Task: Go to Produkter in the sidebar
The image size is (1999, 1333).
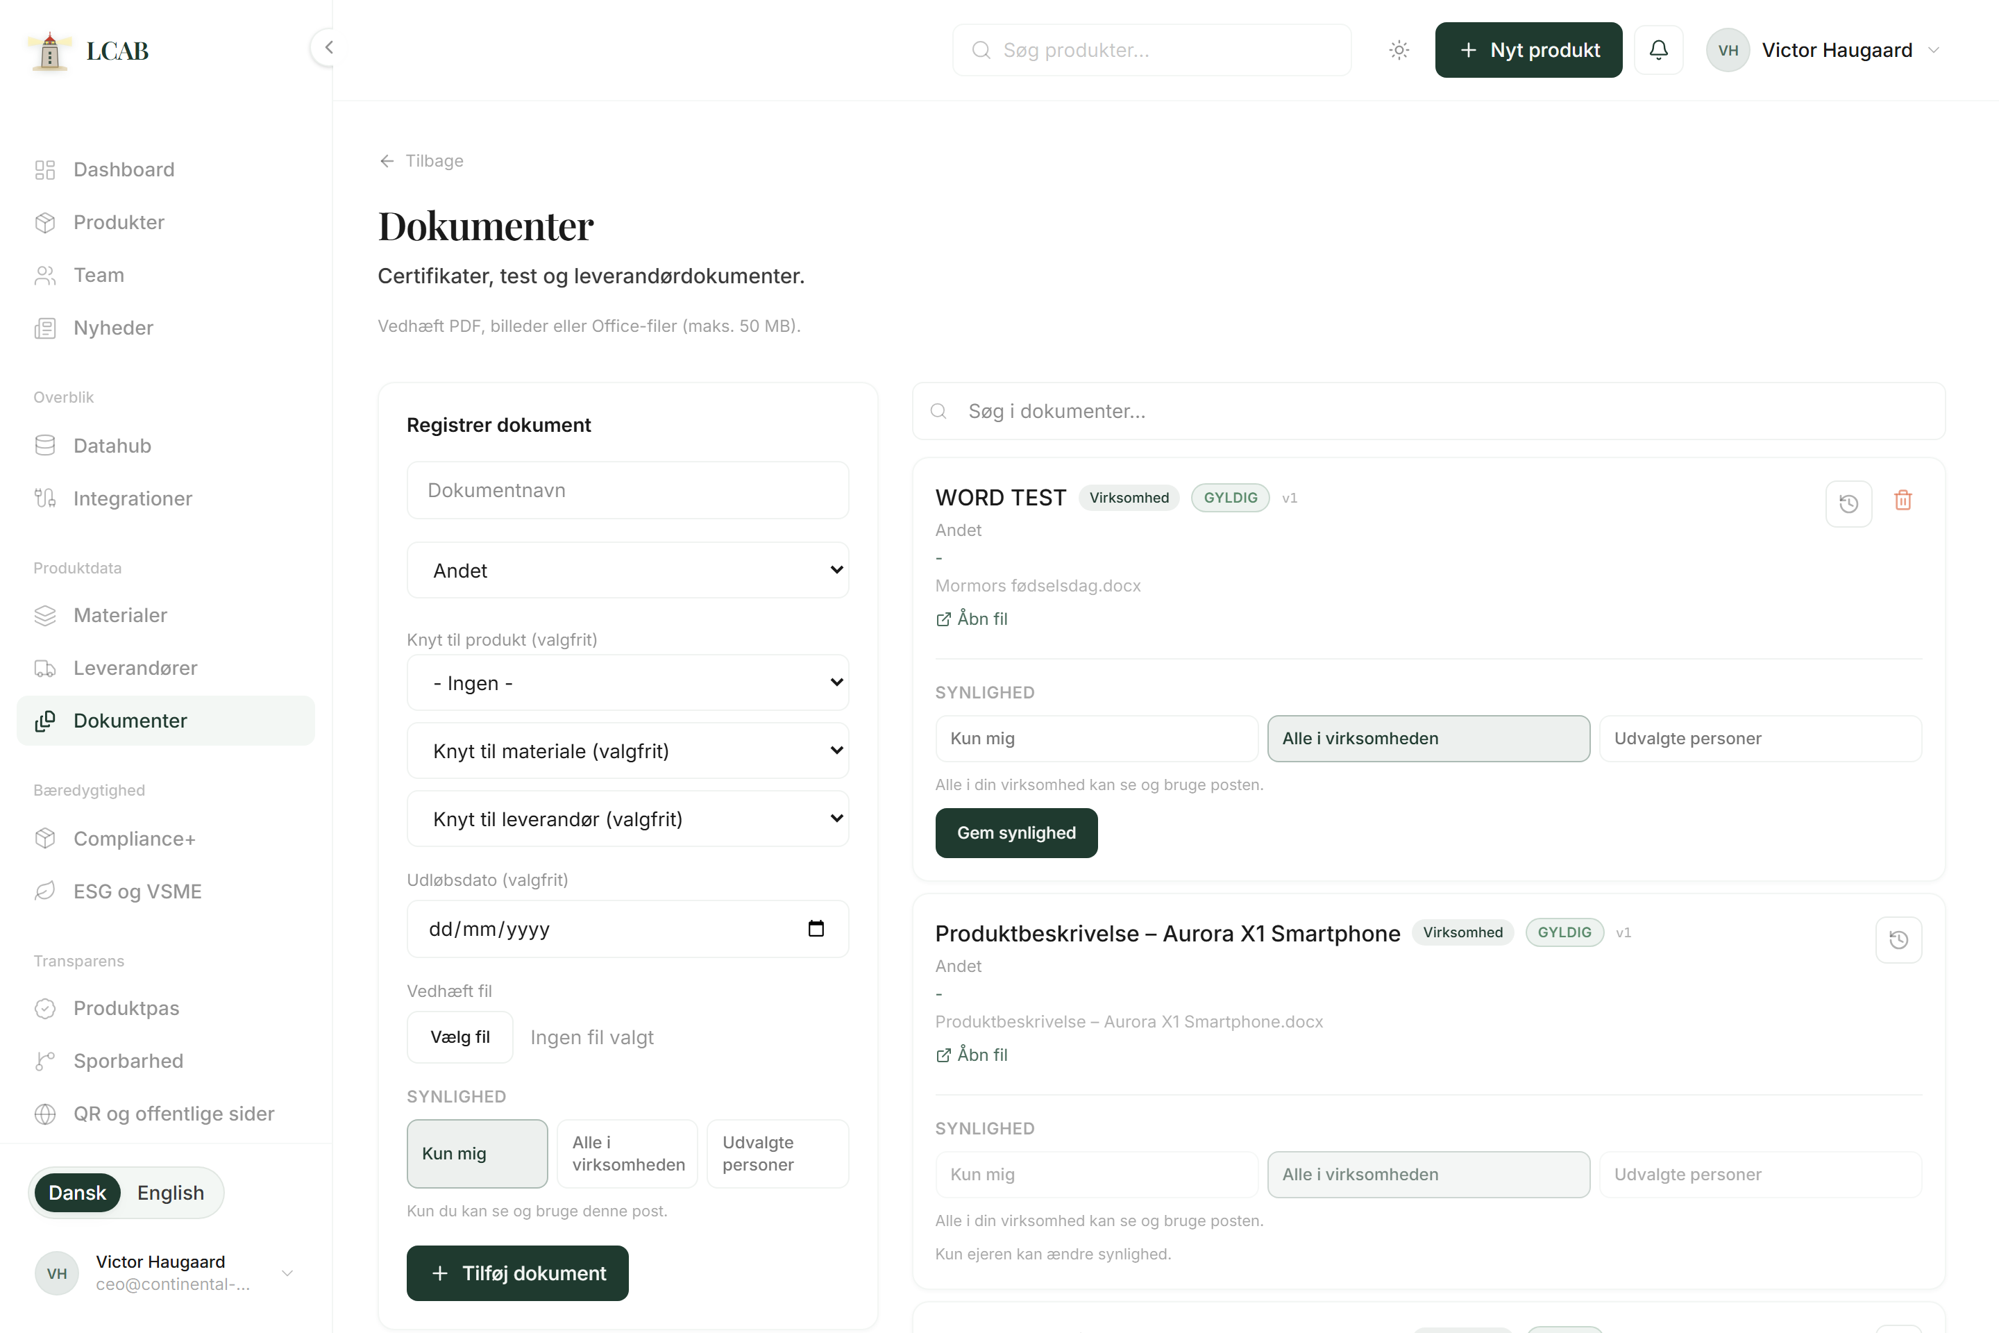Action: point(166,222)
